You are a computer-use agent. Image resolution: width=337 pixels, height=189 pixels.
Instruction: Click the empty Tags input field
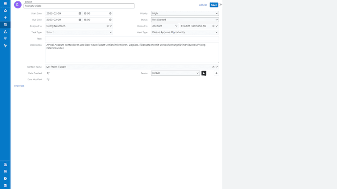coord(132,39)
